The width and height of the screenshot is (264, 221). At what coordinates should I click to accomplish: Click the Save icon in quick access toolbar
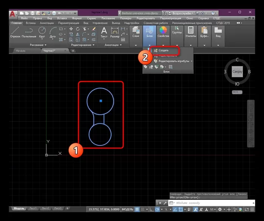(32, 13)
